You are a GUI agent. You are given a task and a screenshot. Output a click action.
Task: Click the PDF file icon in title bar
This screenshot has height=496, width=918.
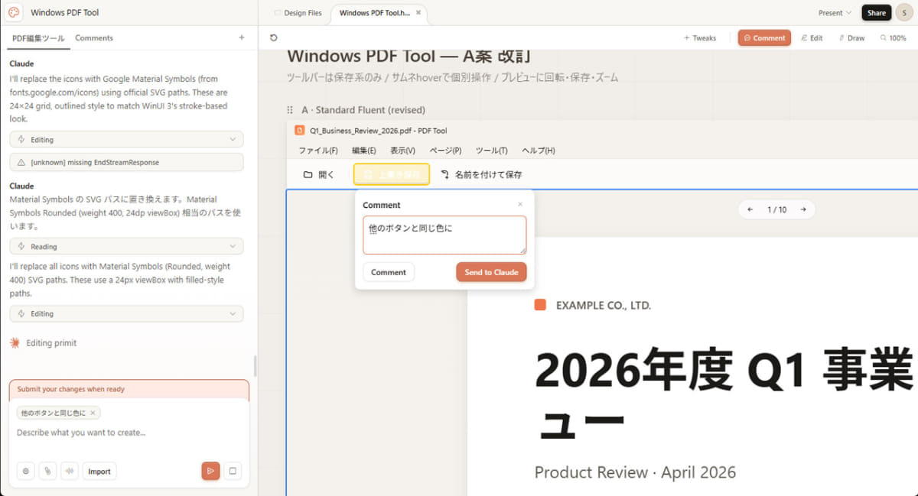point(300,131)
